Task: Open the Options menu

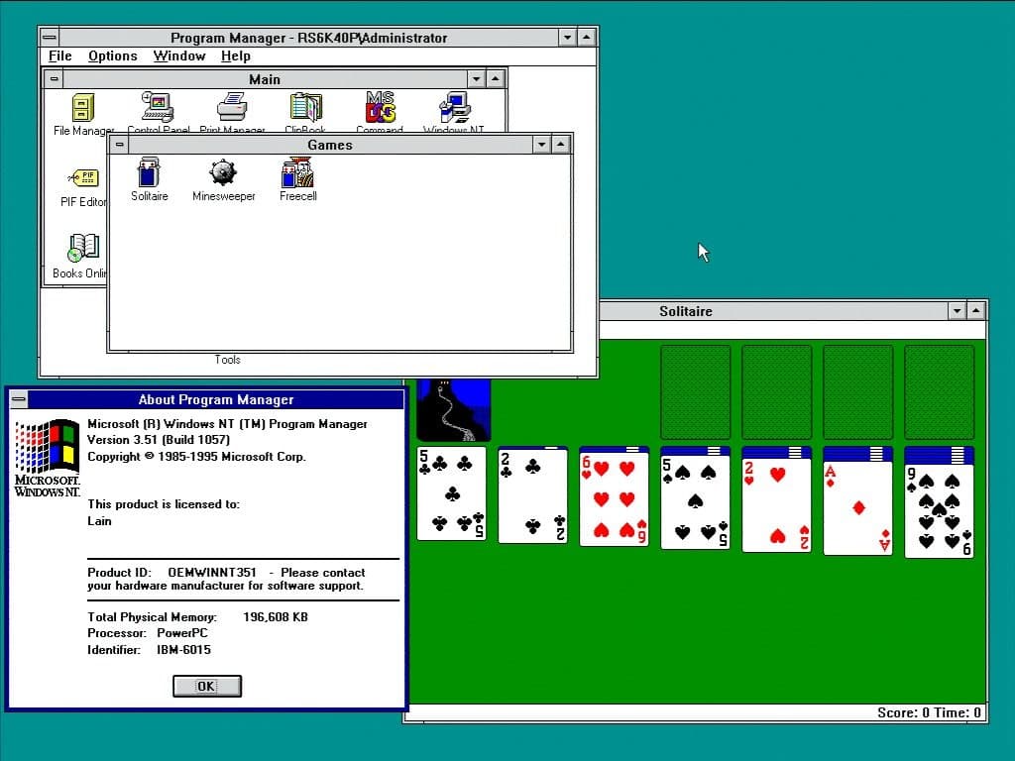Action: click(113, 56)
